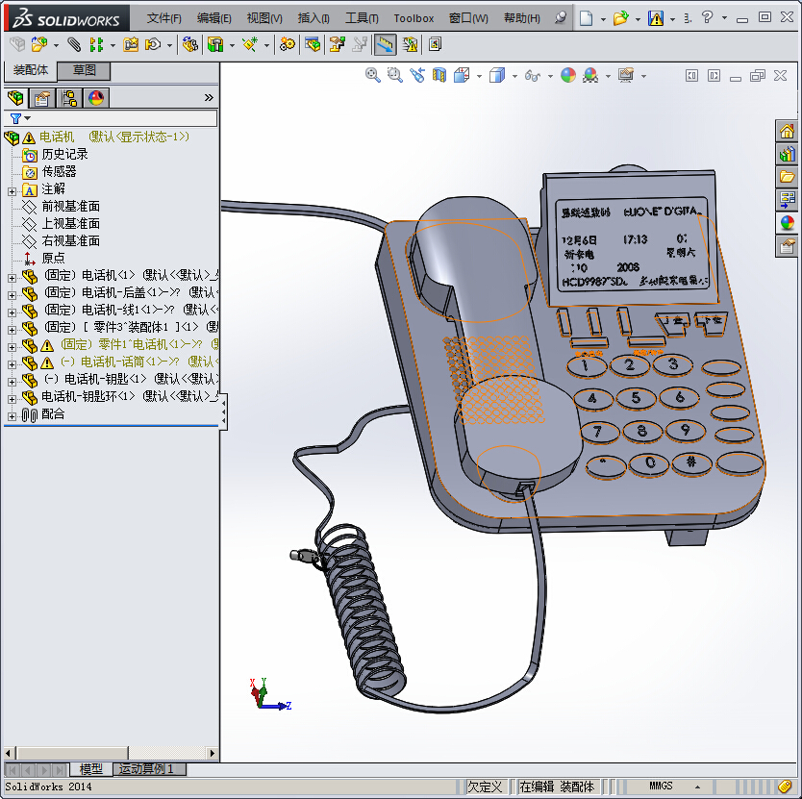Select 前视基准面 in the feature tree
The width and height of the screenshot is (802, 799).
click(x=70, y=206)
